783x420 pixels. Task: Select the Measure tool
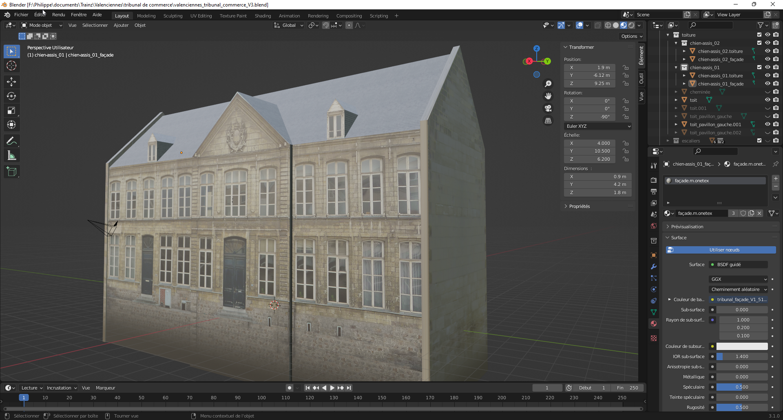[11, 155]
